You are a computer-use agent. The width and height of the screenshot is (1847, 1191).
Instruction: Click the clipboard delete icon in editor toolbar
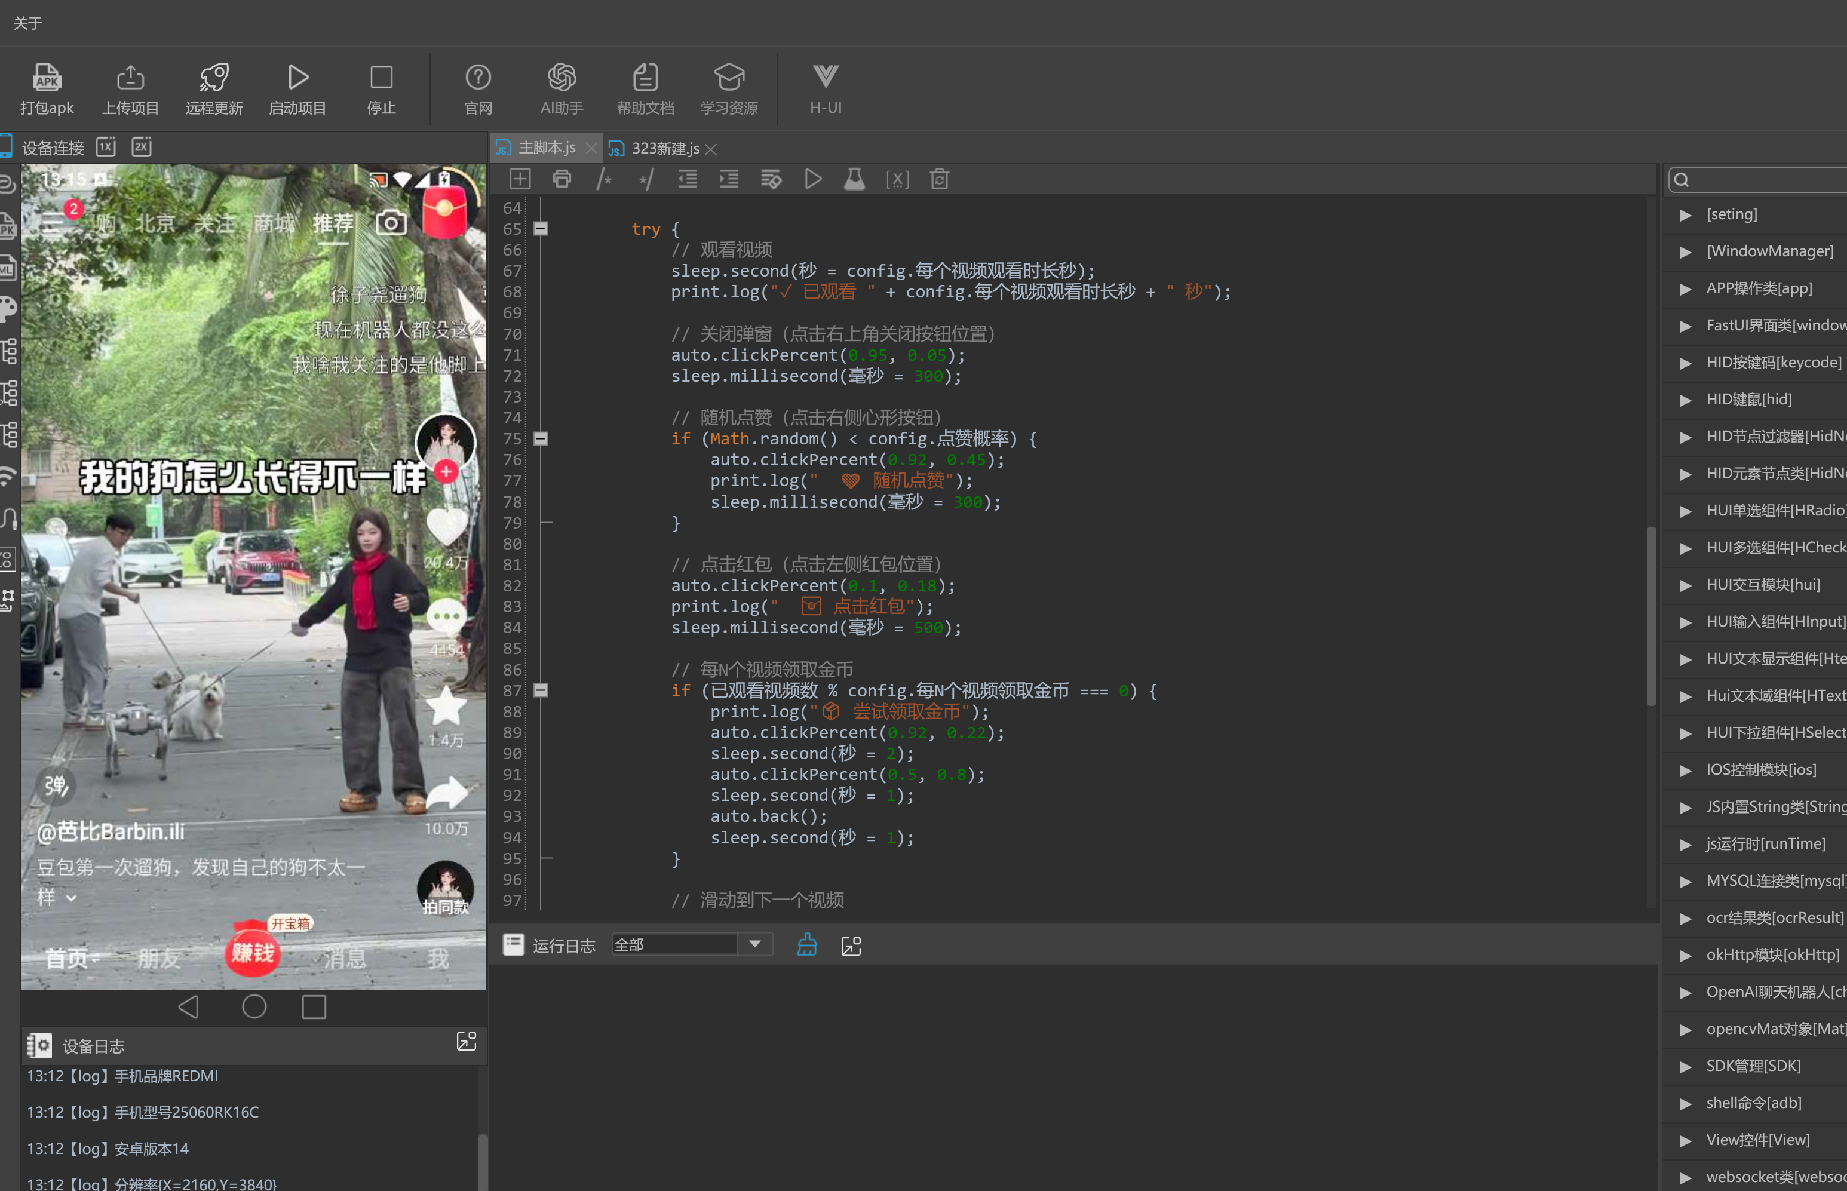click(940, 179)
